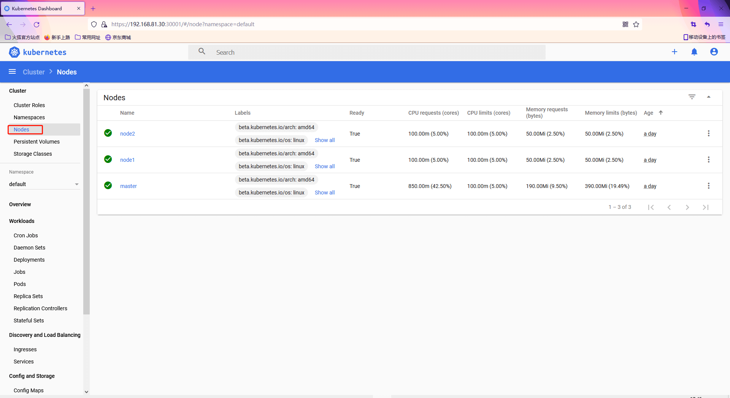Open Services in sidebar
This screenshot has height=398, width=730.
[x=24, y=362]
